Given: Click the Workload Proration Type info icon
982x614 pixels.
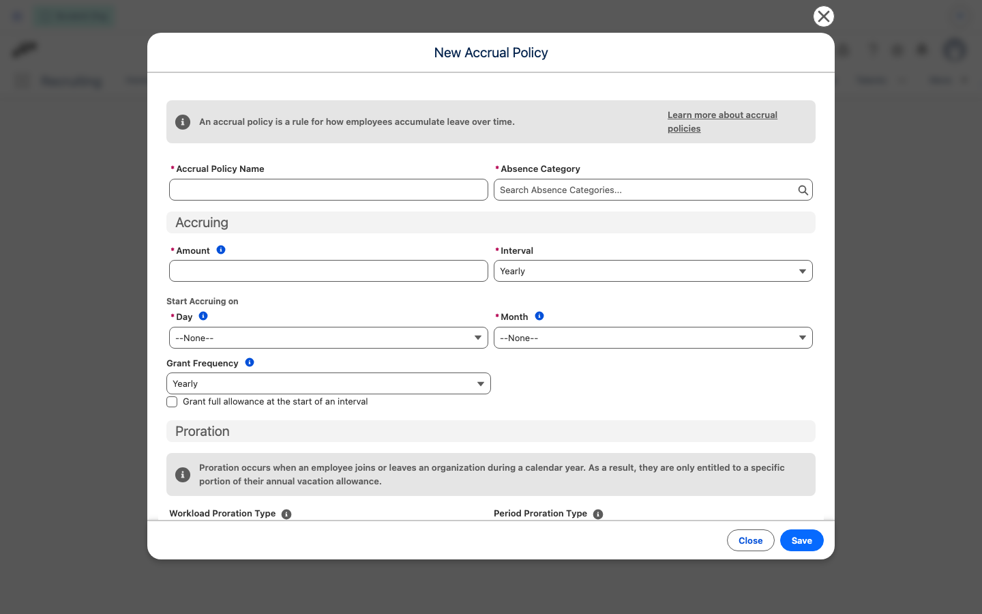Looking at the screenshot, I should coord(286,514).
